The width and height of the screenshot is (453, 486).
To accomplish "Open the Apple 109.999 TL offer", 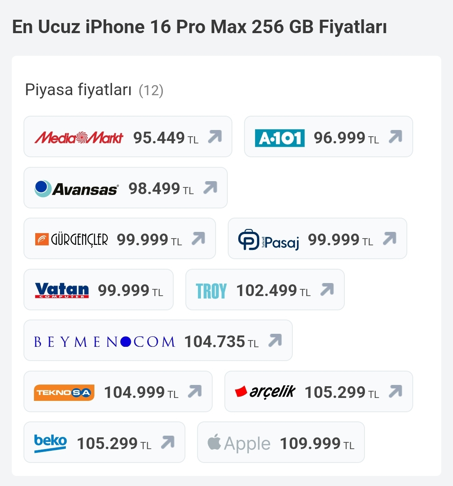I will (281, 442).
